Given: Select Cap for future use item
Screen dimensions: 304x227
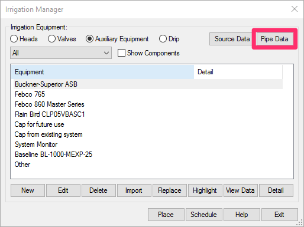Looking at the screenshot, I should [148, 124].
